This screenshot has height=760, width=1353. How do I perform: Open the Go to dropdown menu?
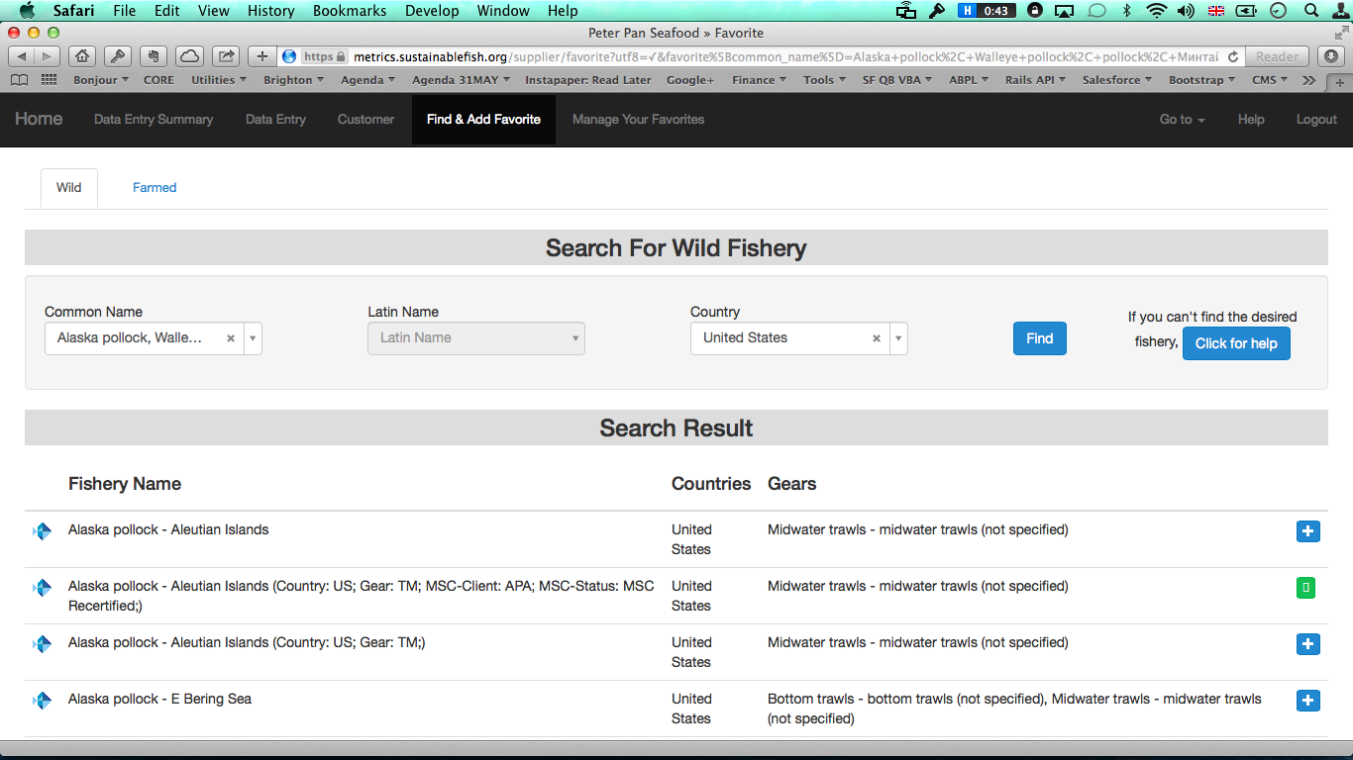[1182, 119]
